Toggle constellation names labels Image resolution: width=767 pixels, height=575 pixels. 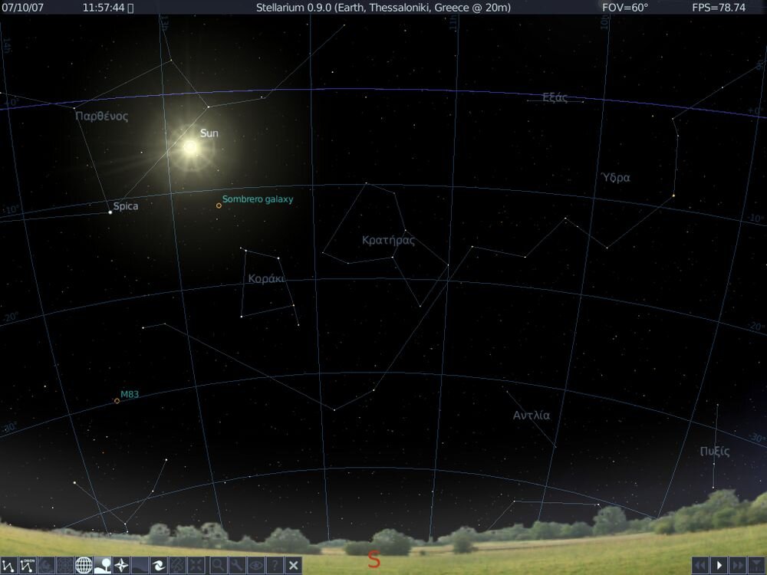pos(28,566)
